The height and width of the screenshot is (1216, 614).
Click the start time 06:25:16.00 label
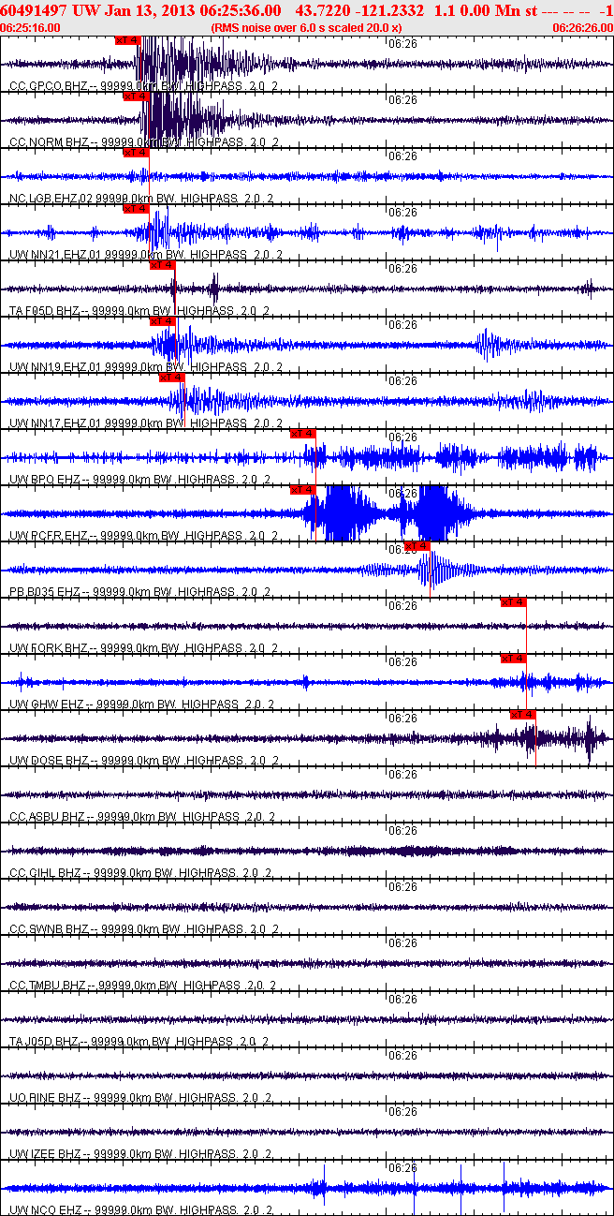[x=31, y=28]
